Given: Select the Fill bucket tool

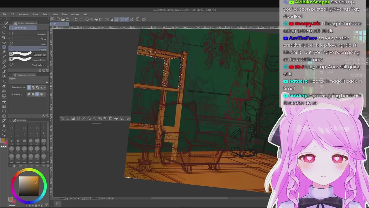Looking at the screenshot, I should (4, 101).
